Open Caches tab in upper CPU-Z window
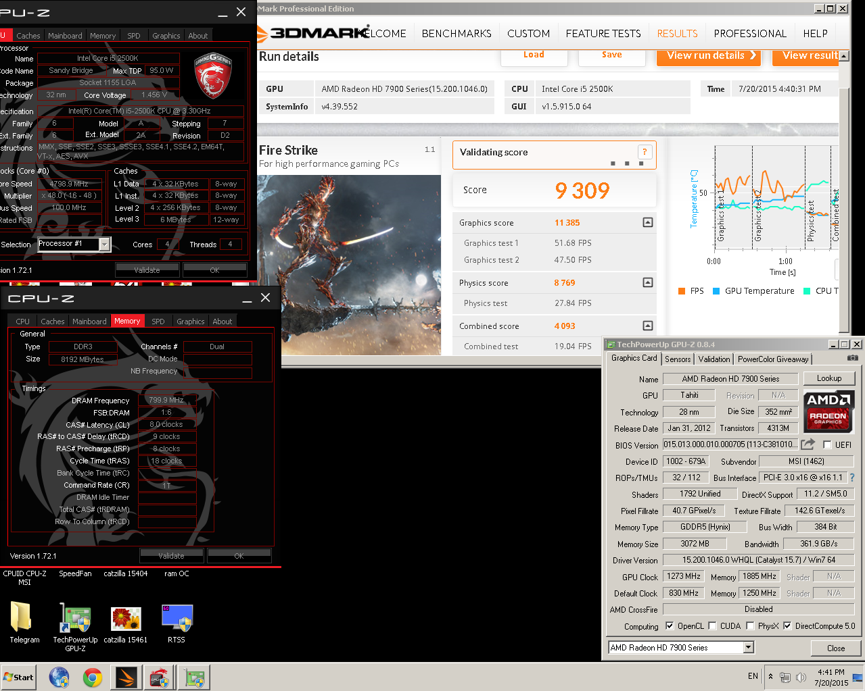The height and width of the screenshot is (691, 865). 28,36
